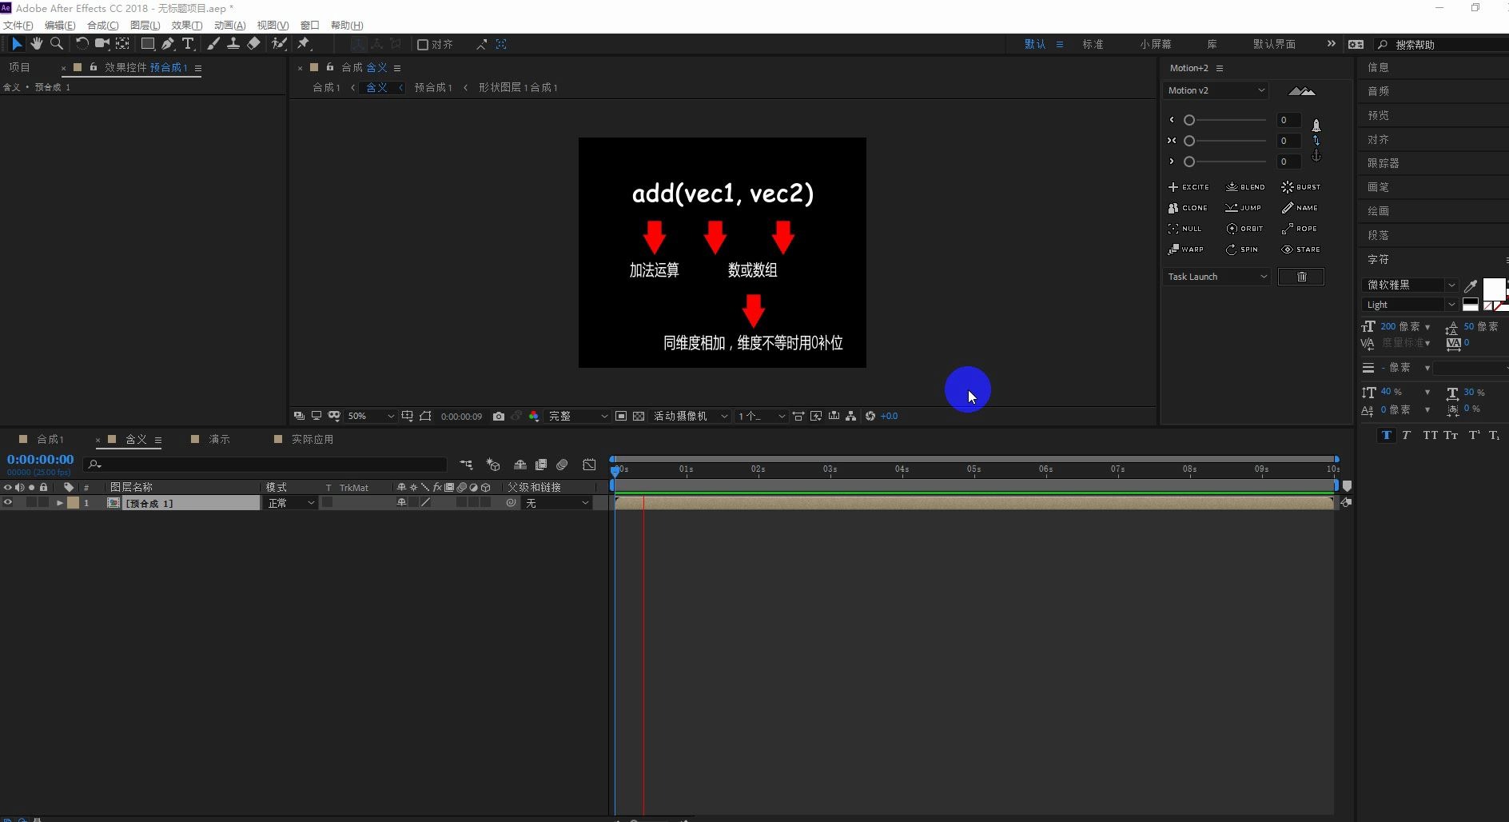The image size is (1509, 822).
Task: Open the 正常 blending mode dropdown
Action: click(x=291, y=503)
